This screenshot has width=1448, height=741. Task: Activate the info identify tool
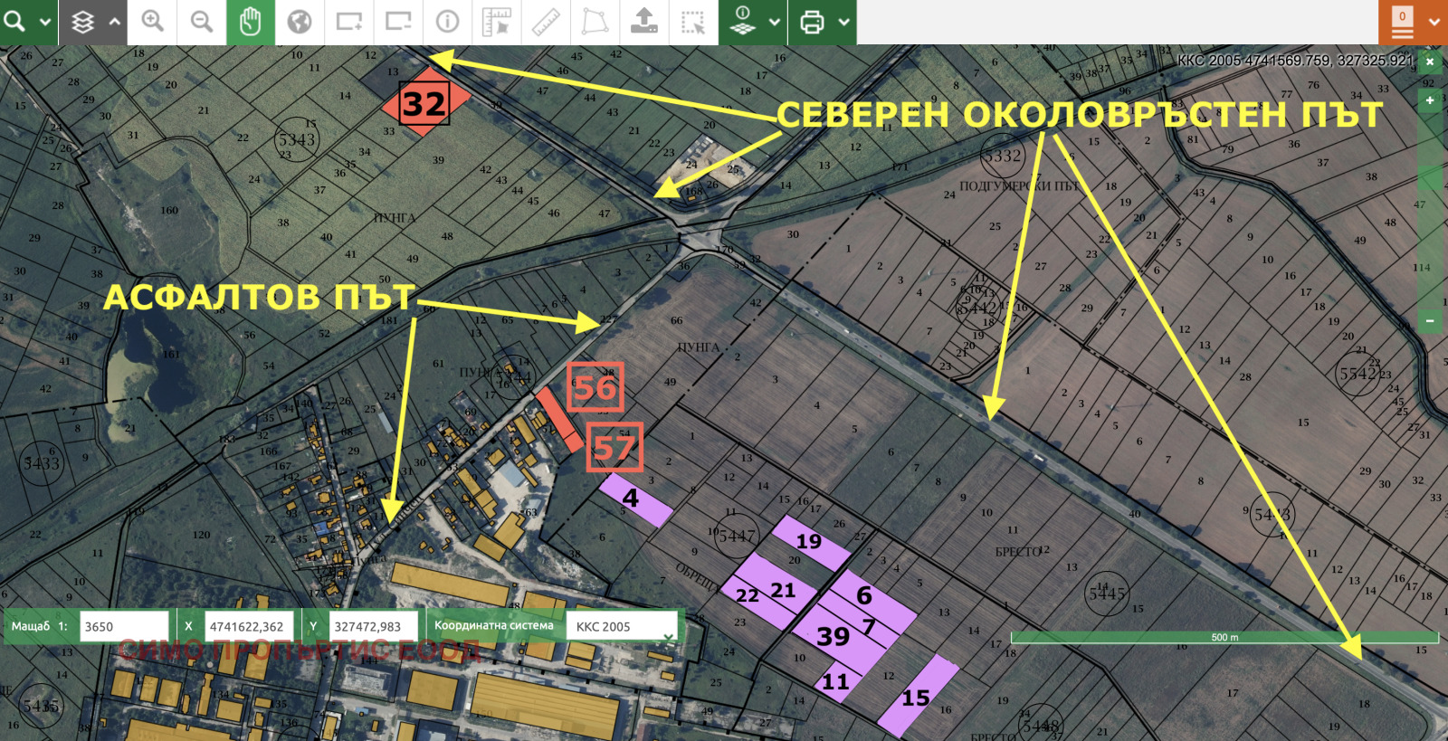[447, 22]
